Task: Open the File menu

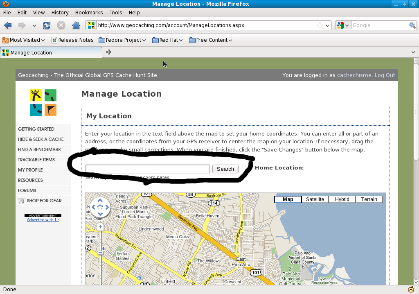Action: [x=7, y=13]
